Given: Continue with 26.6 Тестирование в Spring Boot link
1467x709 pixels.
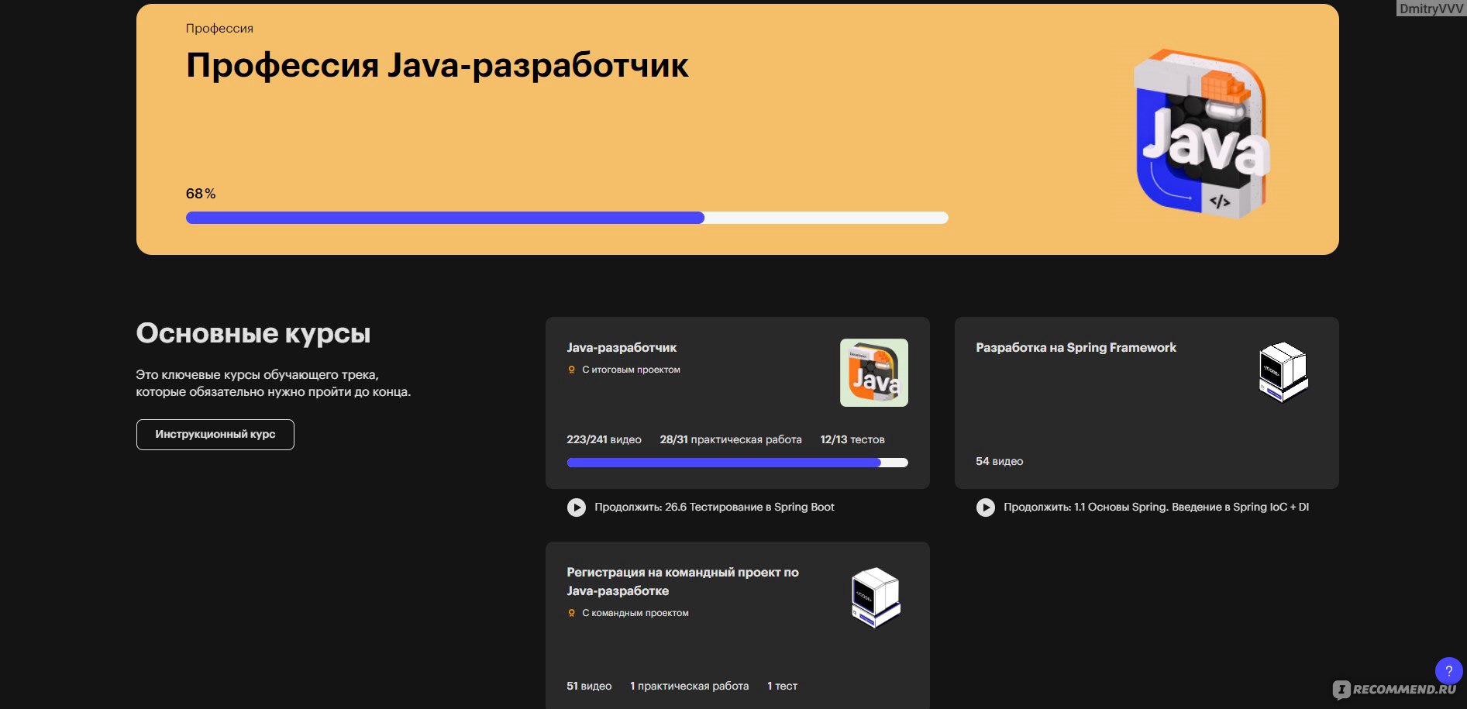Looking at the screenshot, I should [x=715, y=508].
